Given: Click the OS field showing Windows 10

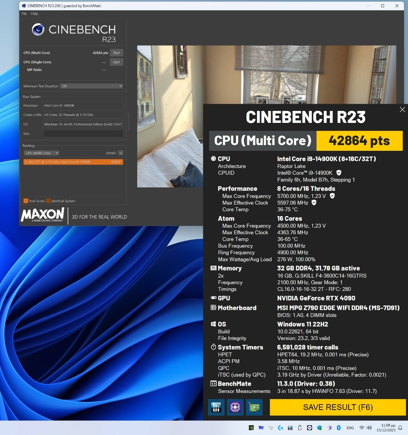Looking at the screenshot, I should (x=83, y=124).
